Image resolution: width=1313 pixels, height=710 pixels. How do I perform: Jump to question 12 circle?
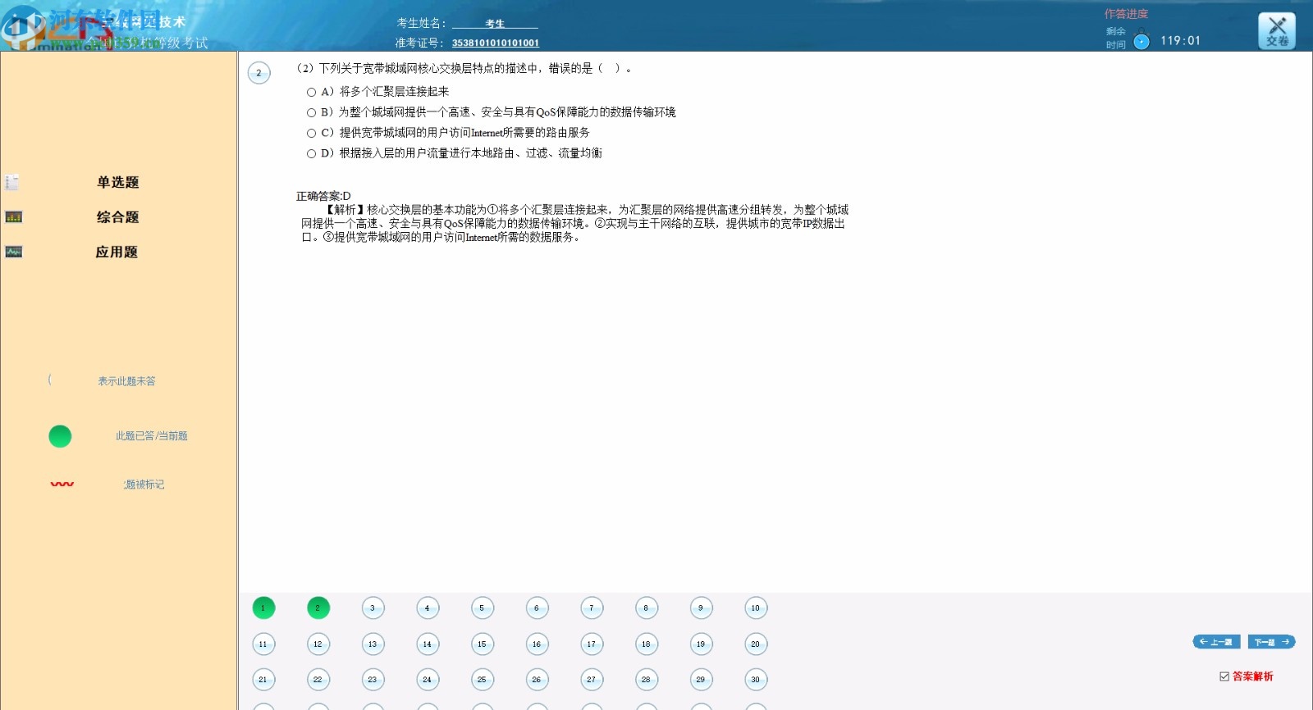click(318, 644)
